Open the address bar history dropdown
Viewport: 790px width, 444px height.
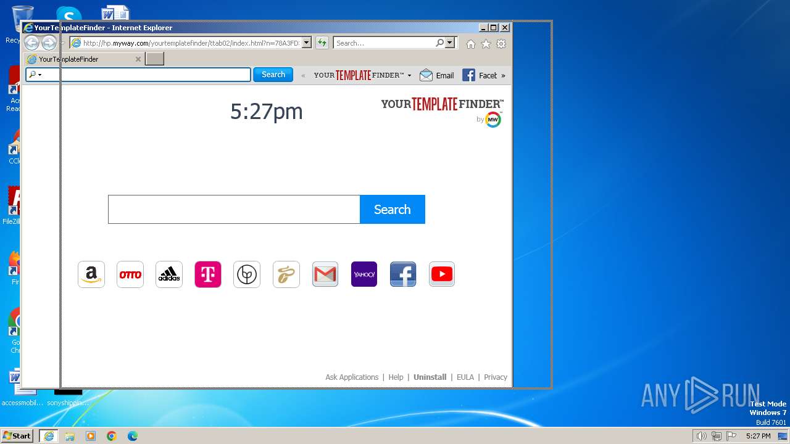pyautogui.click(x=307, y=43)
